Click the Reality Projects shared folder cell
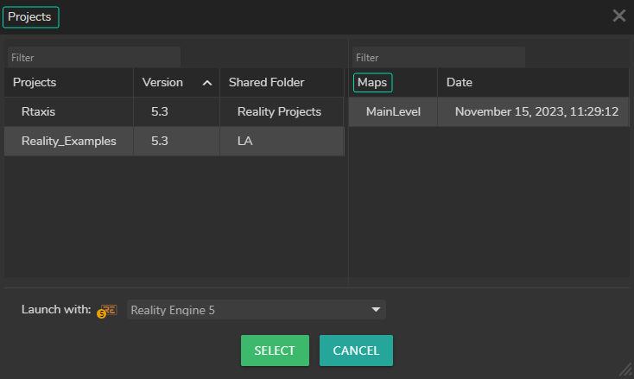The width and height of the screenshot is (634, 379). [x=279, y=112]
